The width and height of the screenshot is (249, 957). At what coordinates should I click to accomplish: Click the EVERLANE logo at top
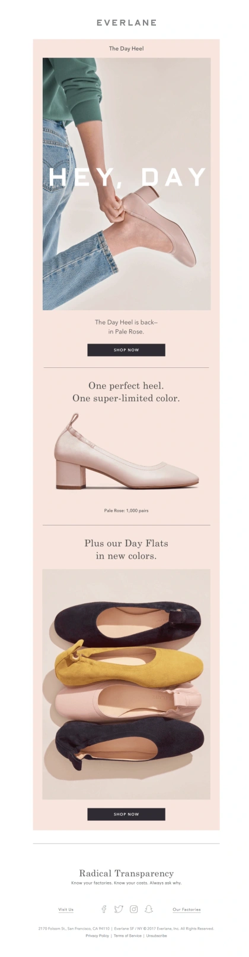[x=126, y=23]
